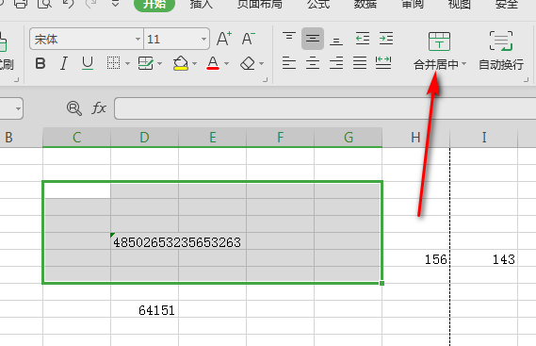Open font color dropdown arrow
This screenshot has height=346, width=536.
click(x=226, y=64)
